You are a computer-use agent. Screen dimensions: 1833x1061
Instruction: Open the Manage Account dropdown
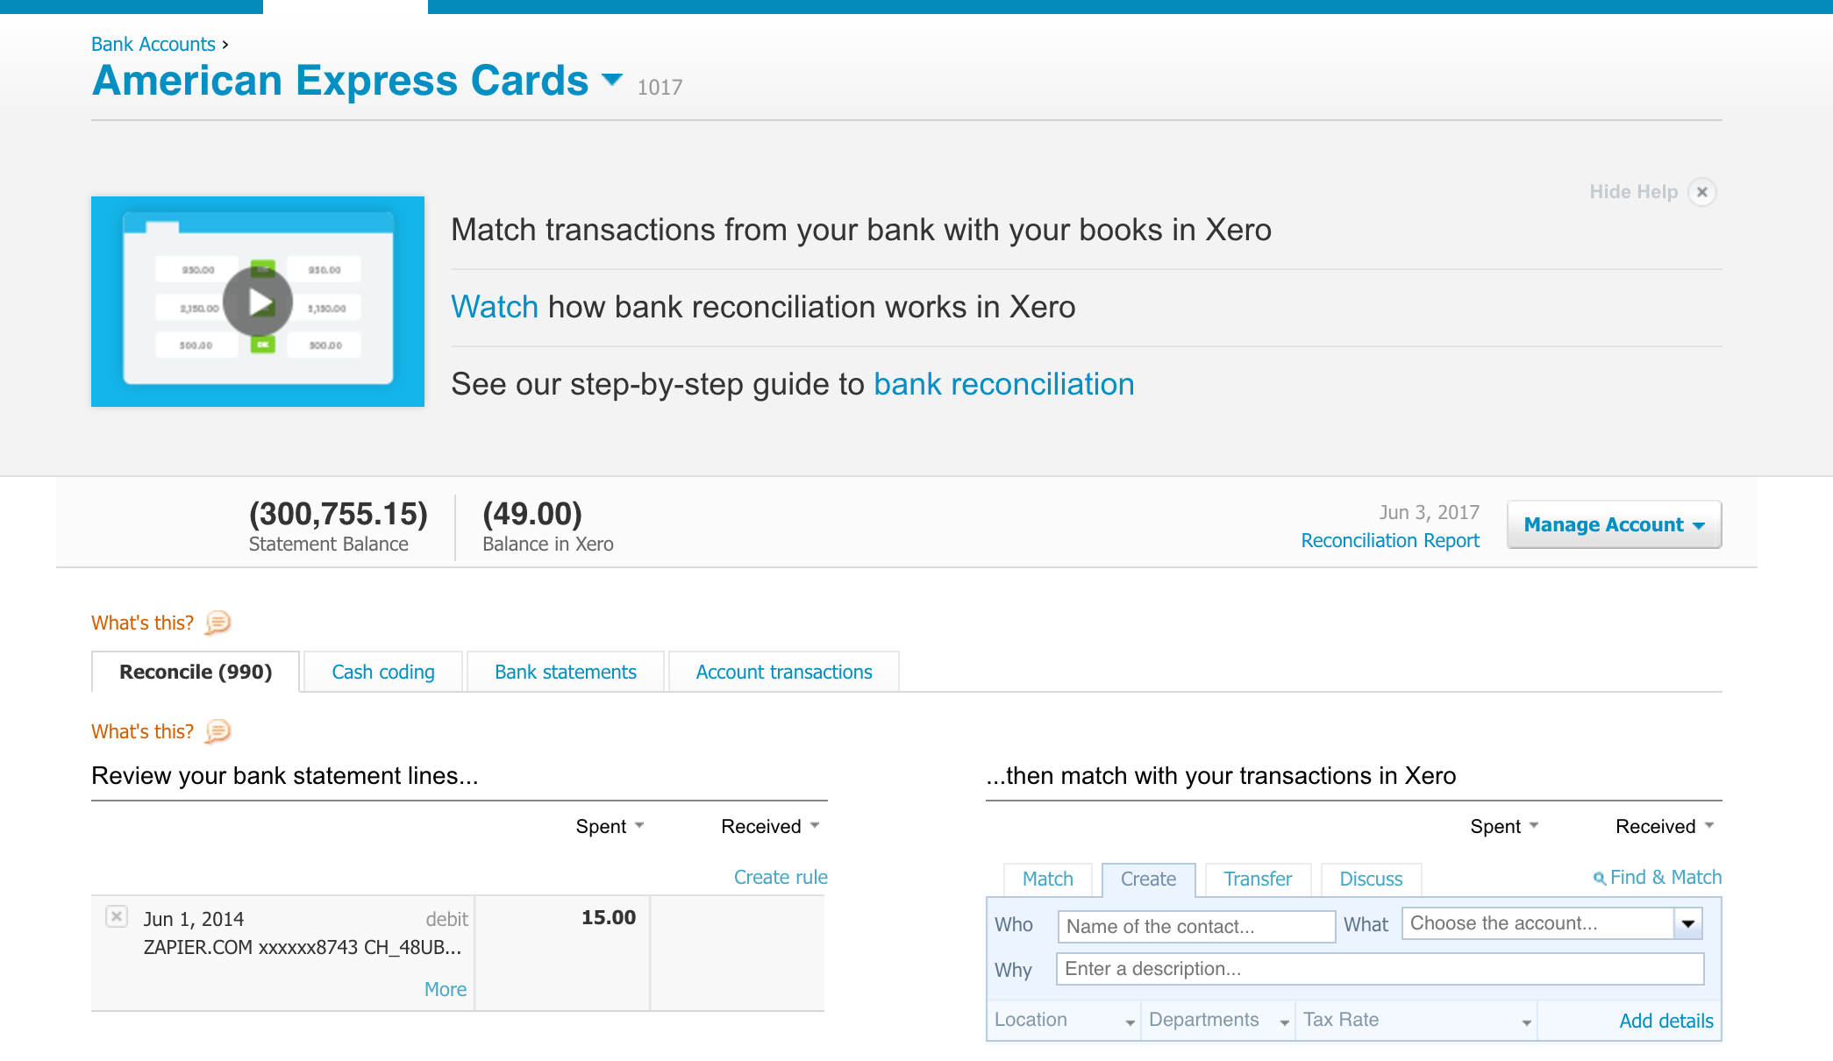(x=1614, y=524)
